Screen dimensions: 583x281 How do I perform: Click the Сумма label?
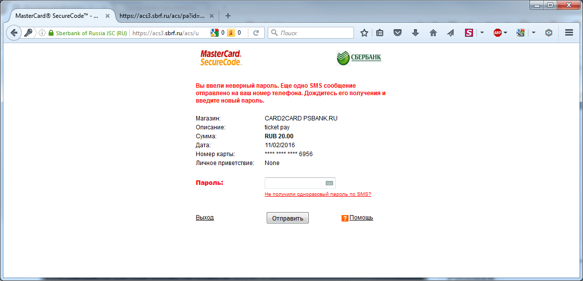tap(206, 136)
